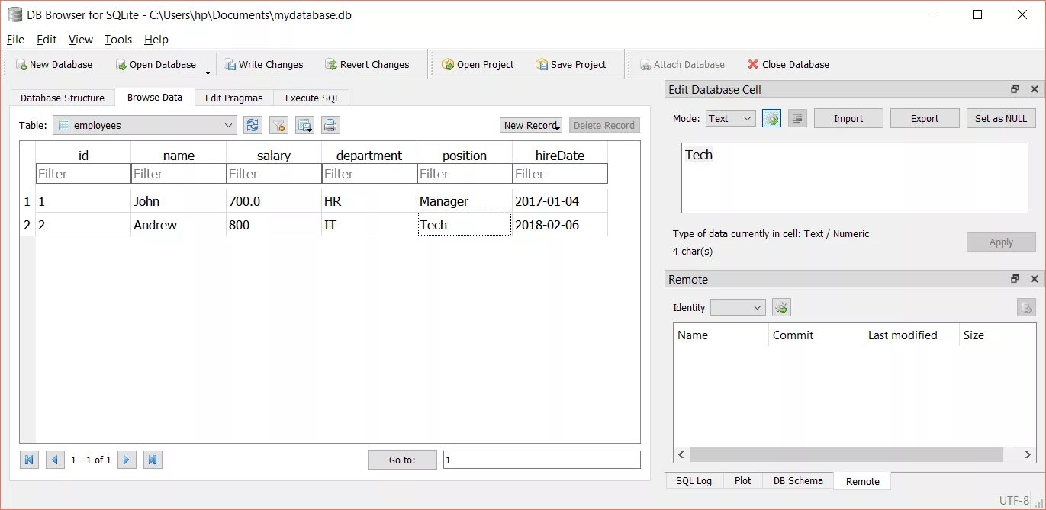Undock the Edit Database Cell panel
The image size is (1046, 510).
(1015, 89)
